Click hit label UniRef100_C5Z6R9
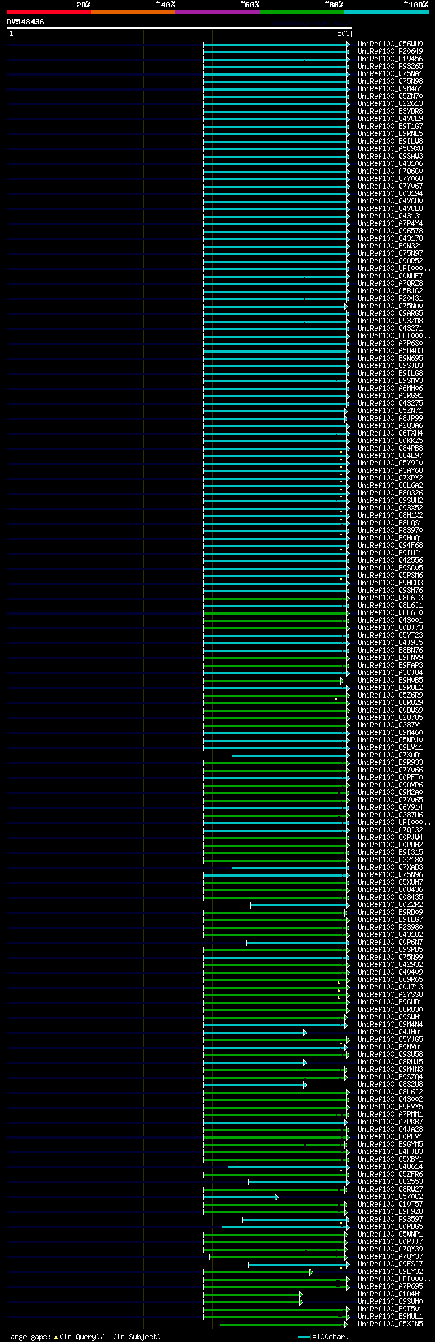 (x=390, y=695)
